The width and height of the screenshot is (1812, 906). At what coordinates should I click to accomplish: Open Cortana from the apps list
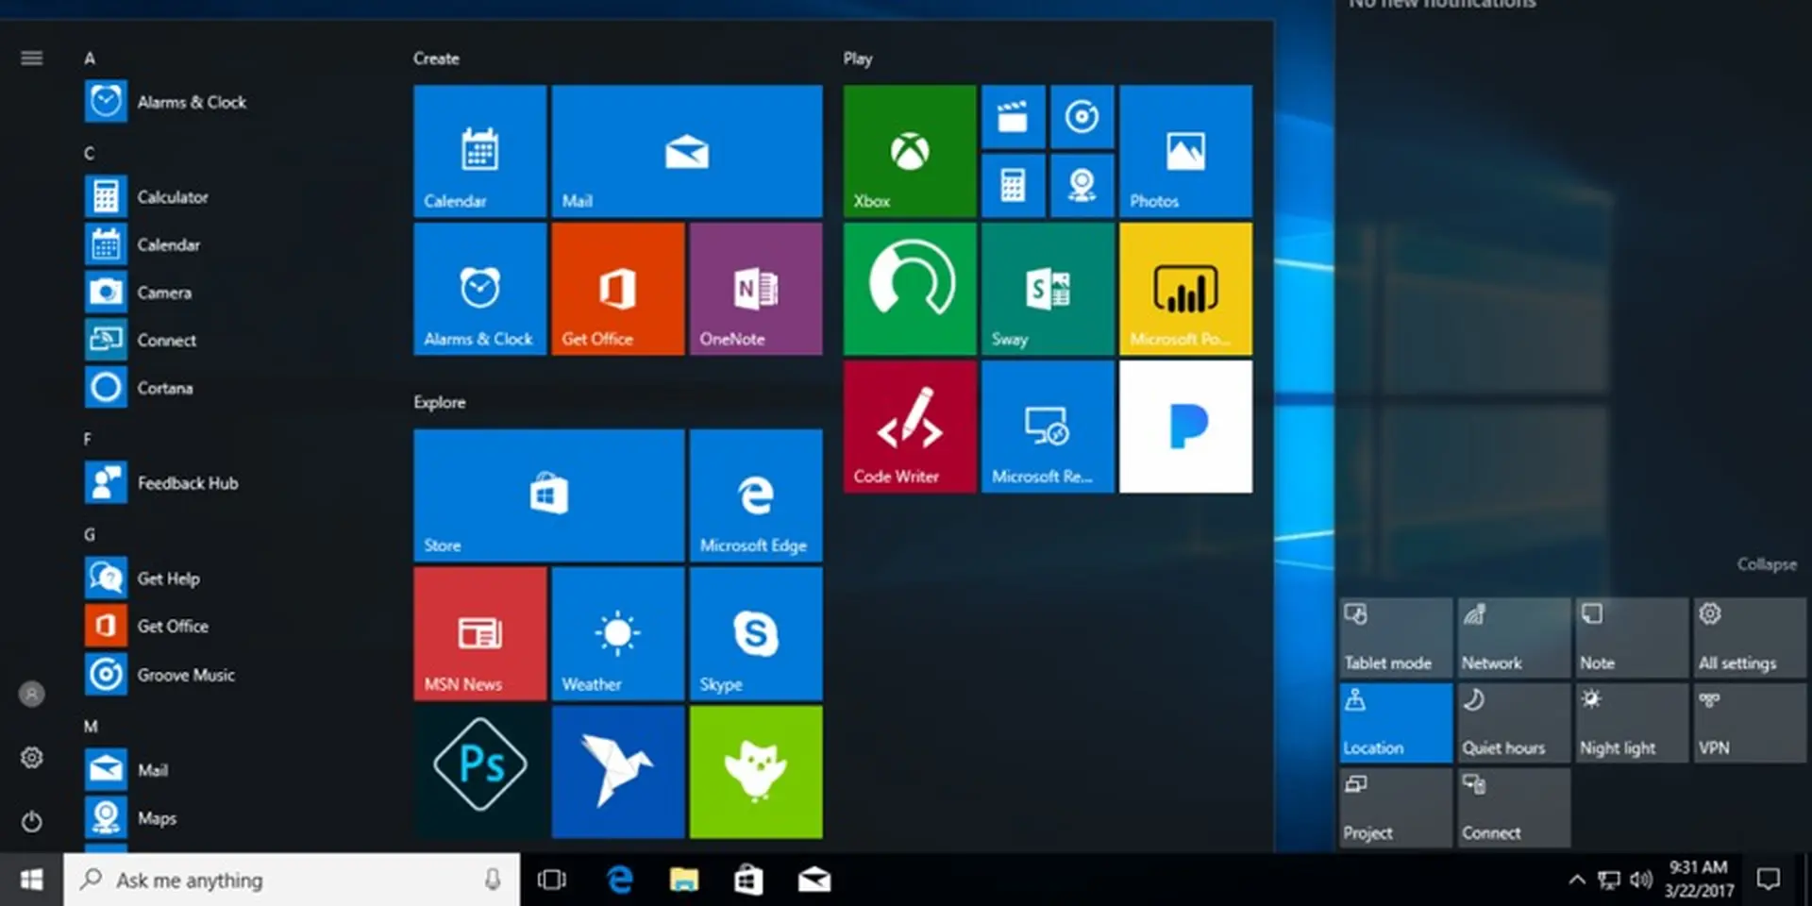(164, 388)
